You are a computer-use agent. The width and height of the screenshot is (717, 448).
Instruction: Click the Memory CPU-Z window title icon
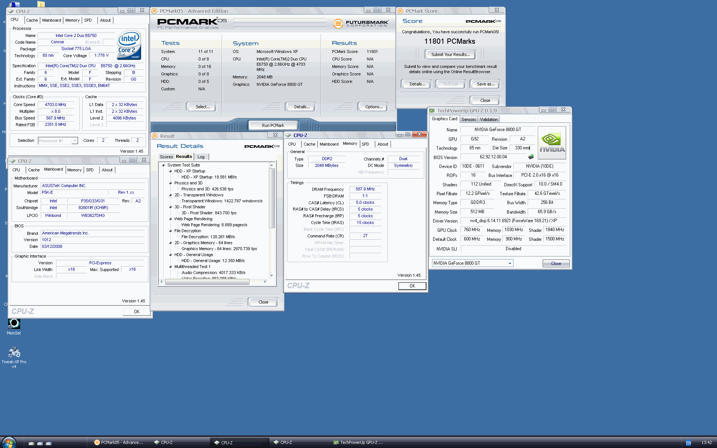pyautogui.click(x=288, y=135)
